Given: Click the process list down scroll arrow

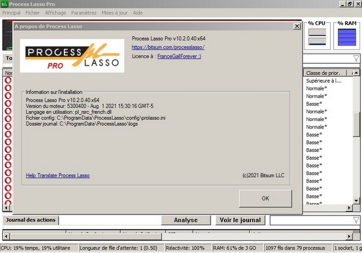Looking at the screenshot, I should [x=356, y=201].
